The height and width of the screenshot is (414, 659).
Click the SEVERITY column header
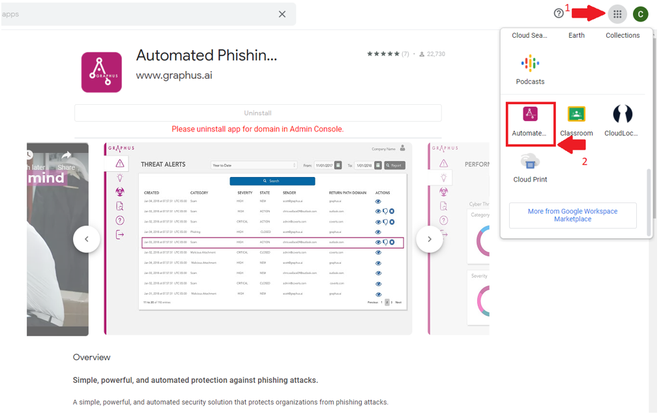coord(245,193)
